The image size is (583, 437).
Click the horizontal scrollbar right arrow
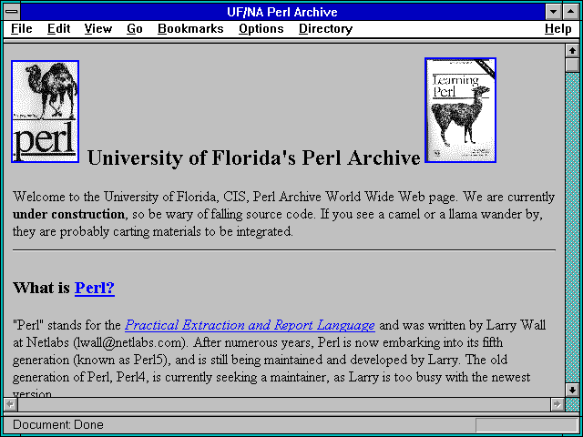click(557, 404)
